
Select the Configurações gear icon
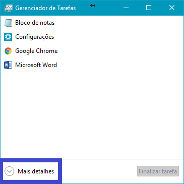(x=8, y=37)
